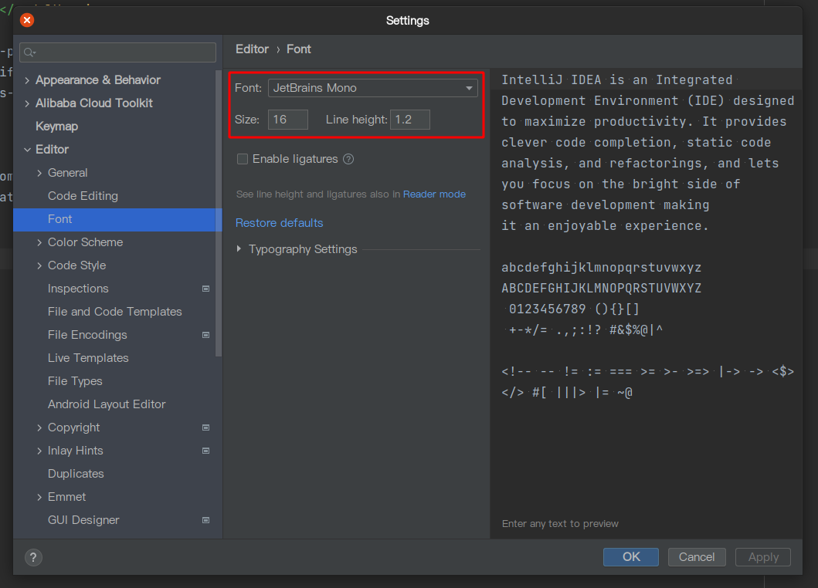818x588 pixels.
Task: Click the ligatures help question mark icon
Action: point(348,159)
